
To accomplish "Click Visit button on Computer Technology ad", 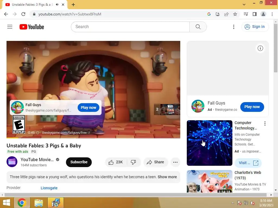I will click(x=248, y=163).
